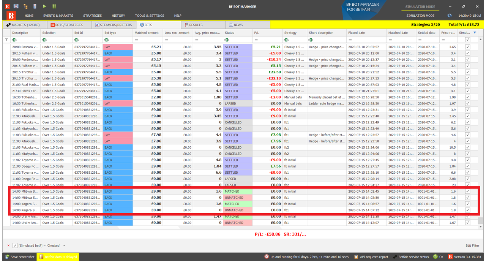Open the Home ribbon tab
The height and width of the screenshot is (263, 486).
point(29,16)
